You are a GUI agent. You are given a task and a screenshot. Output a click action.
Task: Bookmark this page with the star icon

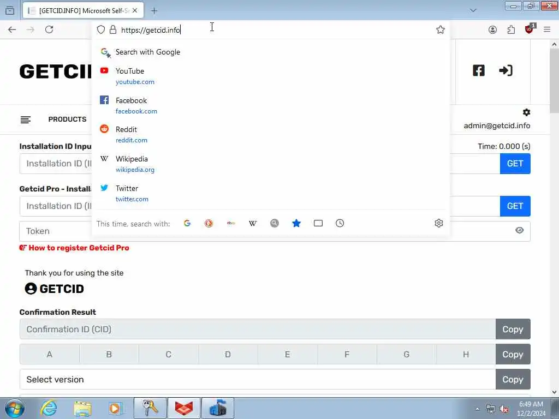tap(441, 29)
